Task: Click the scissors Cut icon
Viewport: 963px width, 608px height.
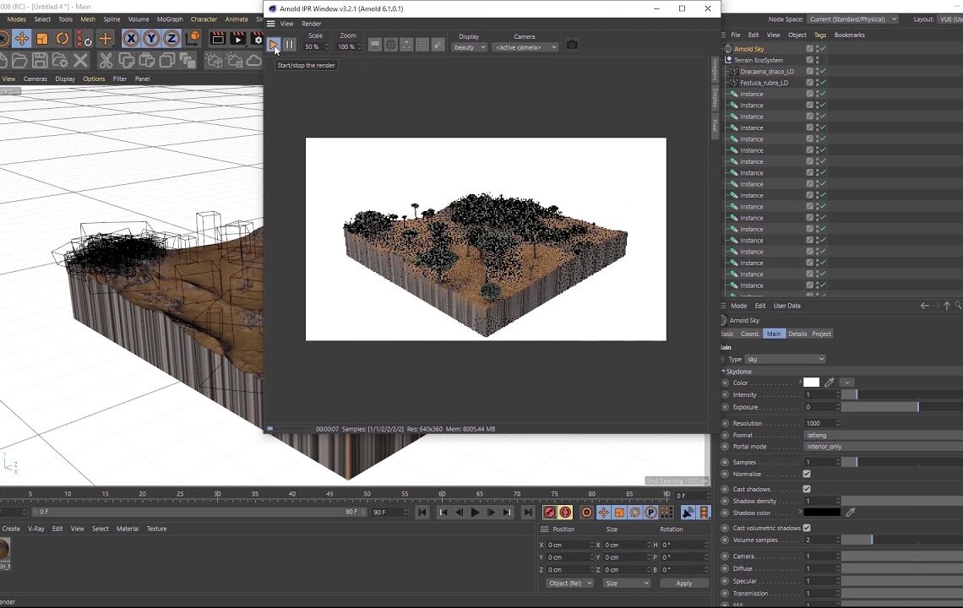Action: coord(106,61)
